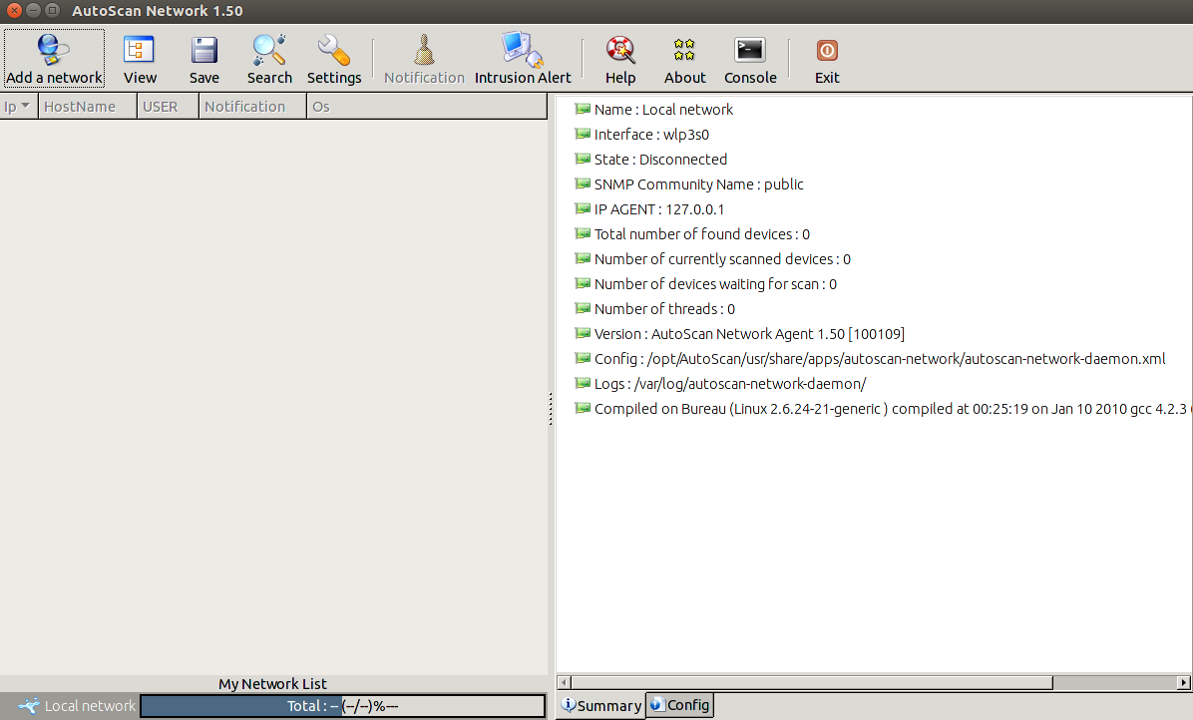
Task: Close the AutoScan Network window
Action: tap(14, 11)
